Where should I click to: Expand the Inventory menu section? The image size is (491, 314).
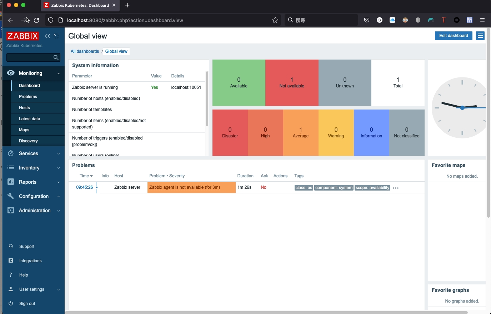pyautogui.click(x=59, y=168)
